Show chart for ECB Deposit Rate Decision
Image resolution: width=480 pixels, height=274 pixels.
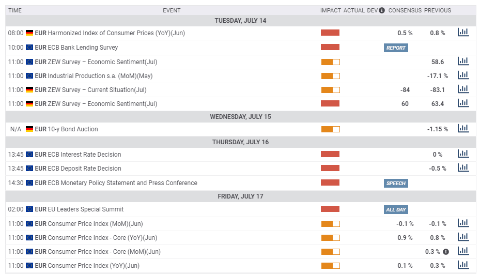[x=463, y=168]
